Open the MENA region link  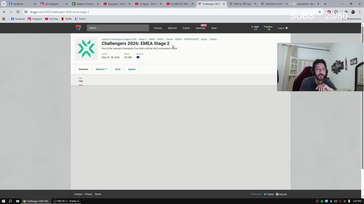point(178,39)
